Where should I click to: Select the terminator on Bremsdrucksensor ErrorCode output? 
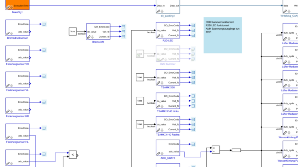tap(44, 24)
